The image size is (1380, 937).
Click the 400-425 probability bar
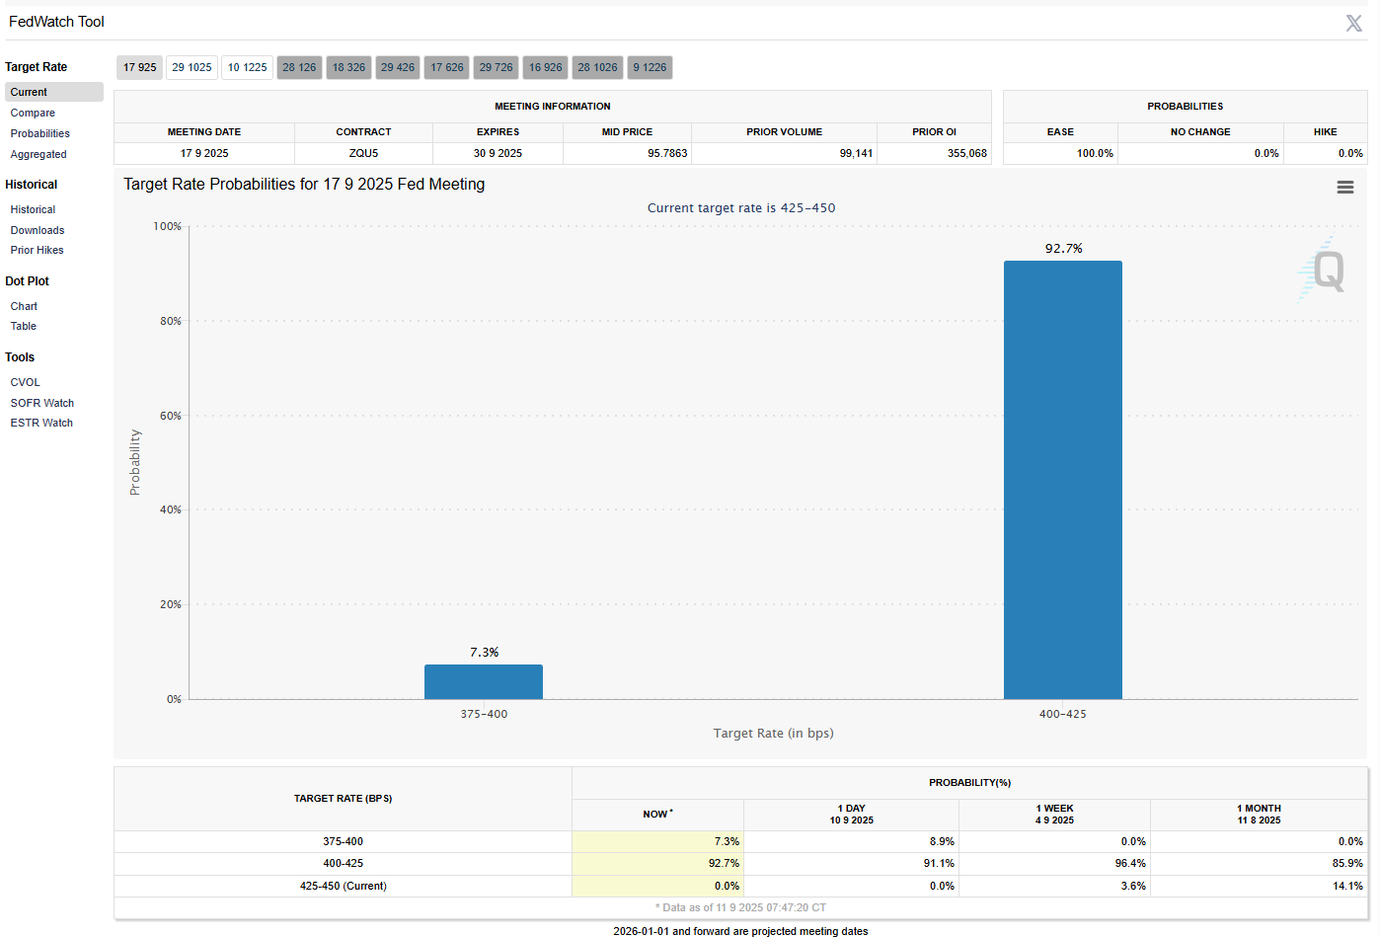pos(1062,480)
